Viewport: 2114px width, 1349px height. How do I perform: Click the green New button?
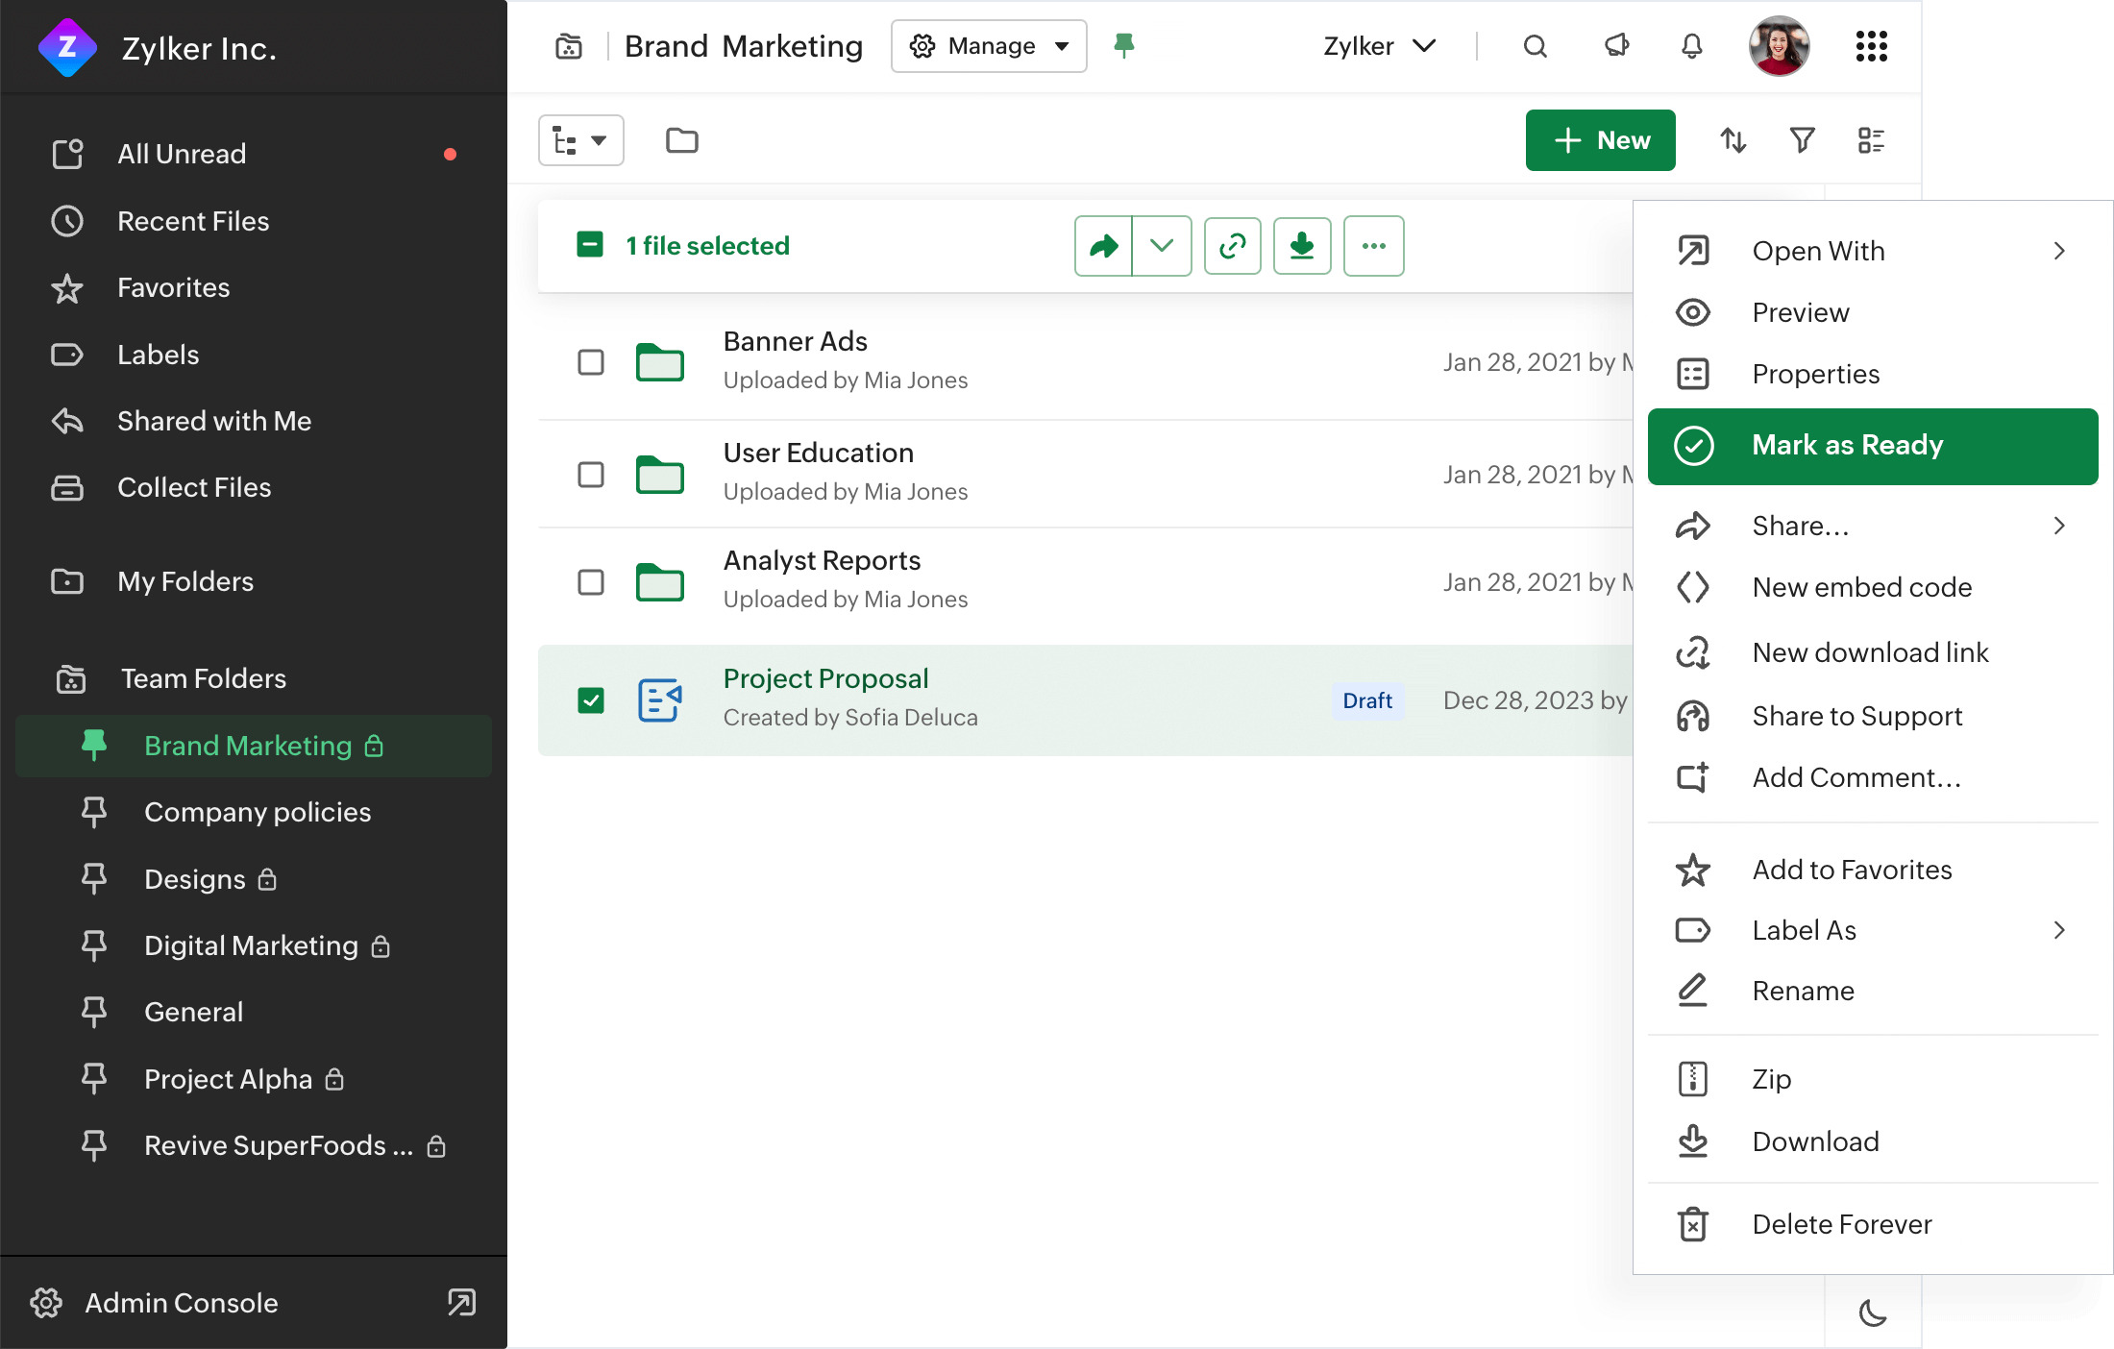[x=1600, y=140]
